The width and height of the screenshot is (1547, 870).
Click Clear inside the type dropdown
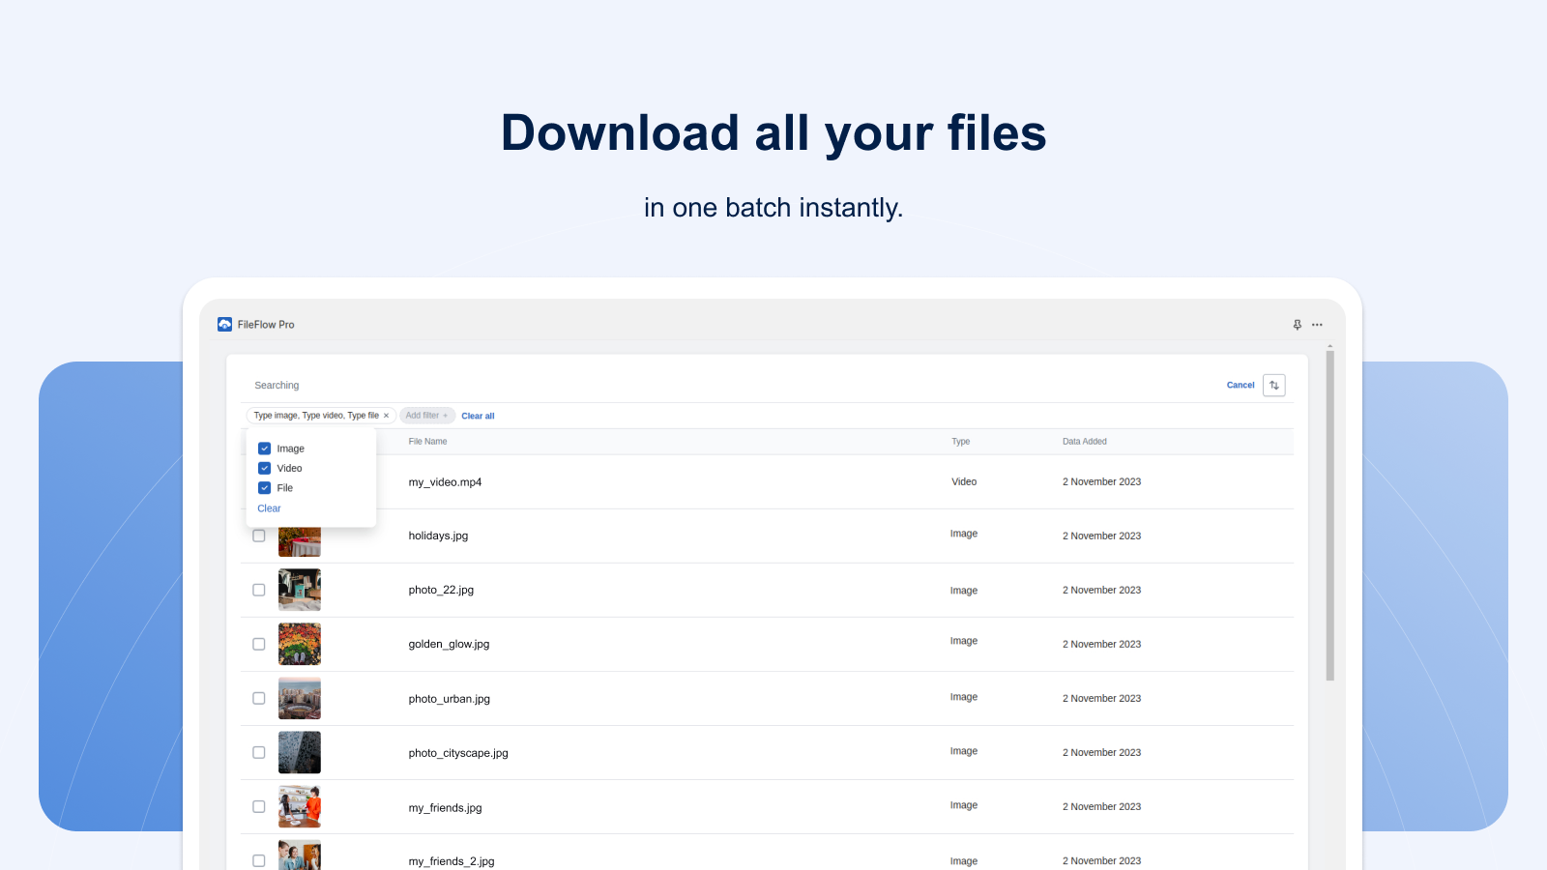pos(269,507)
